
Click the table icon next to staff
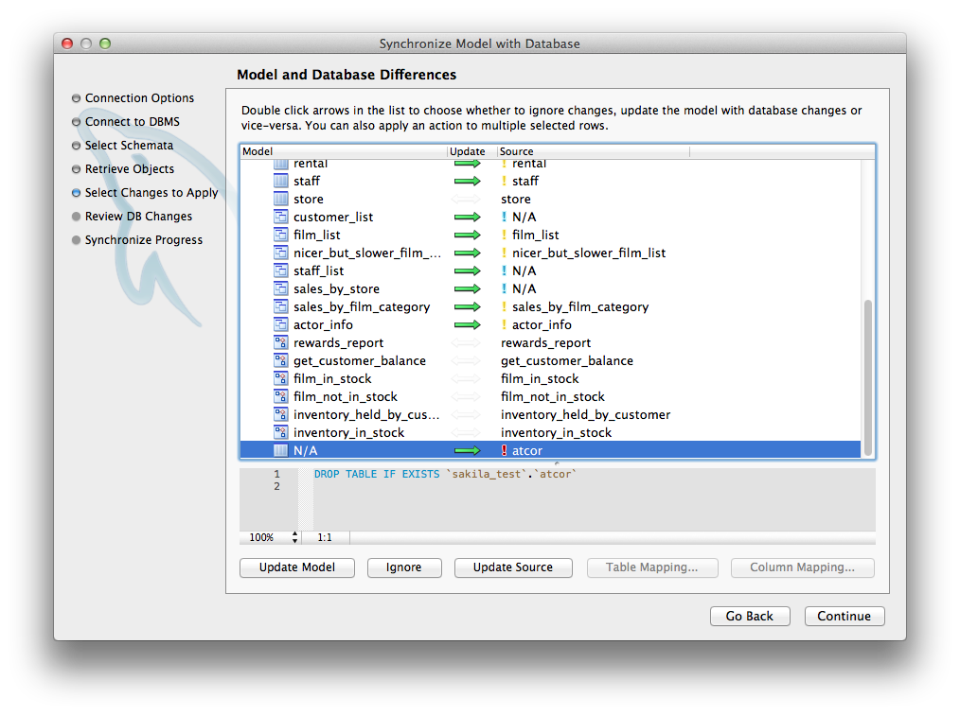[x=280, y=181]
